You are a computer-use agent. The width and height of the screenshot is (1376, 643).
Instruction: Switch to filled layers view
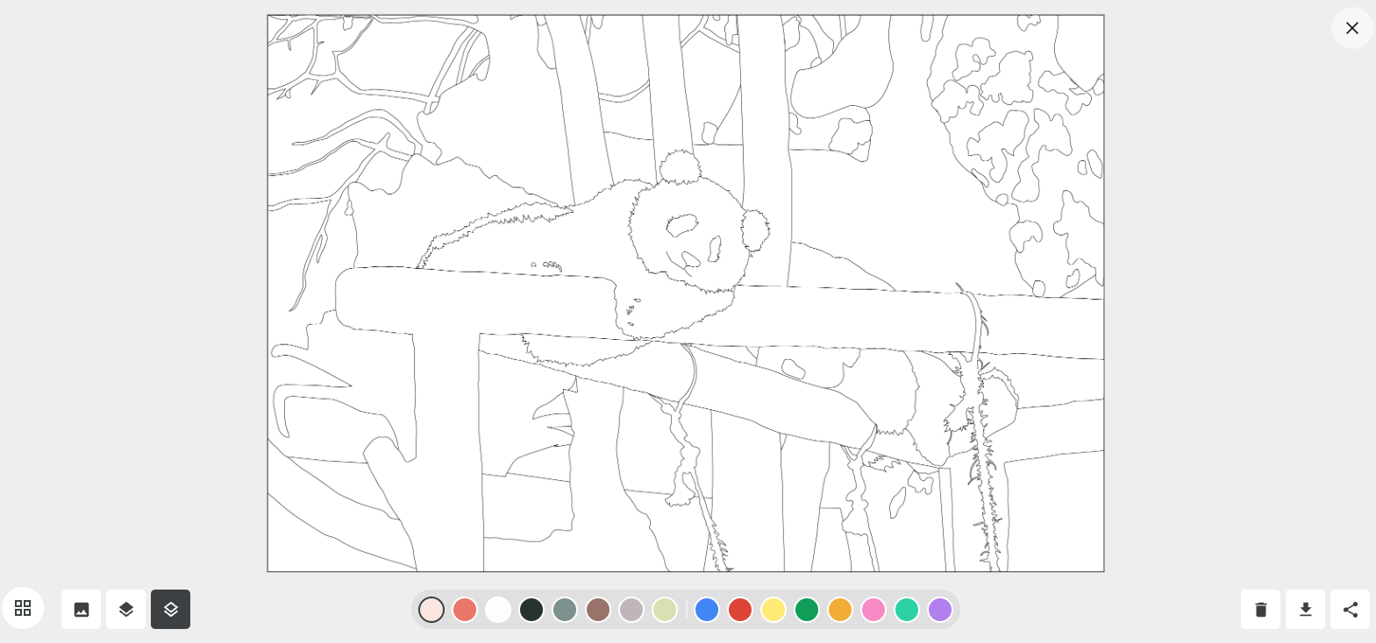pos(126,610)
